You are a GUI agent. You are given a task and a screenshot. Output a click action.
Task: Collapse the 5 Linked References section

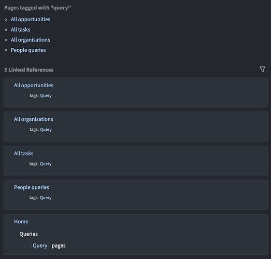click(29, 70)
